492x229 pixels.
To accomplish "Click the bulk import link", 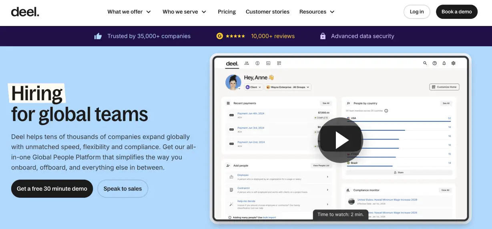I will tap(269, 217).
